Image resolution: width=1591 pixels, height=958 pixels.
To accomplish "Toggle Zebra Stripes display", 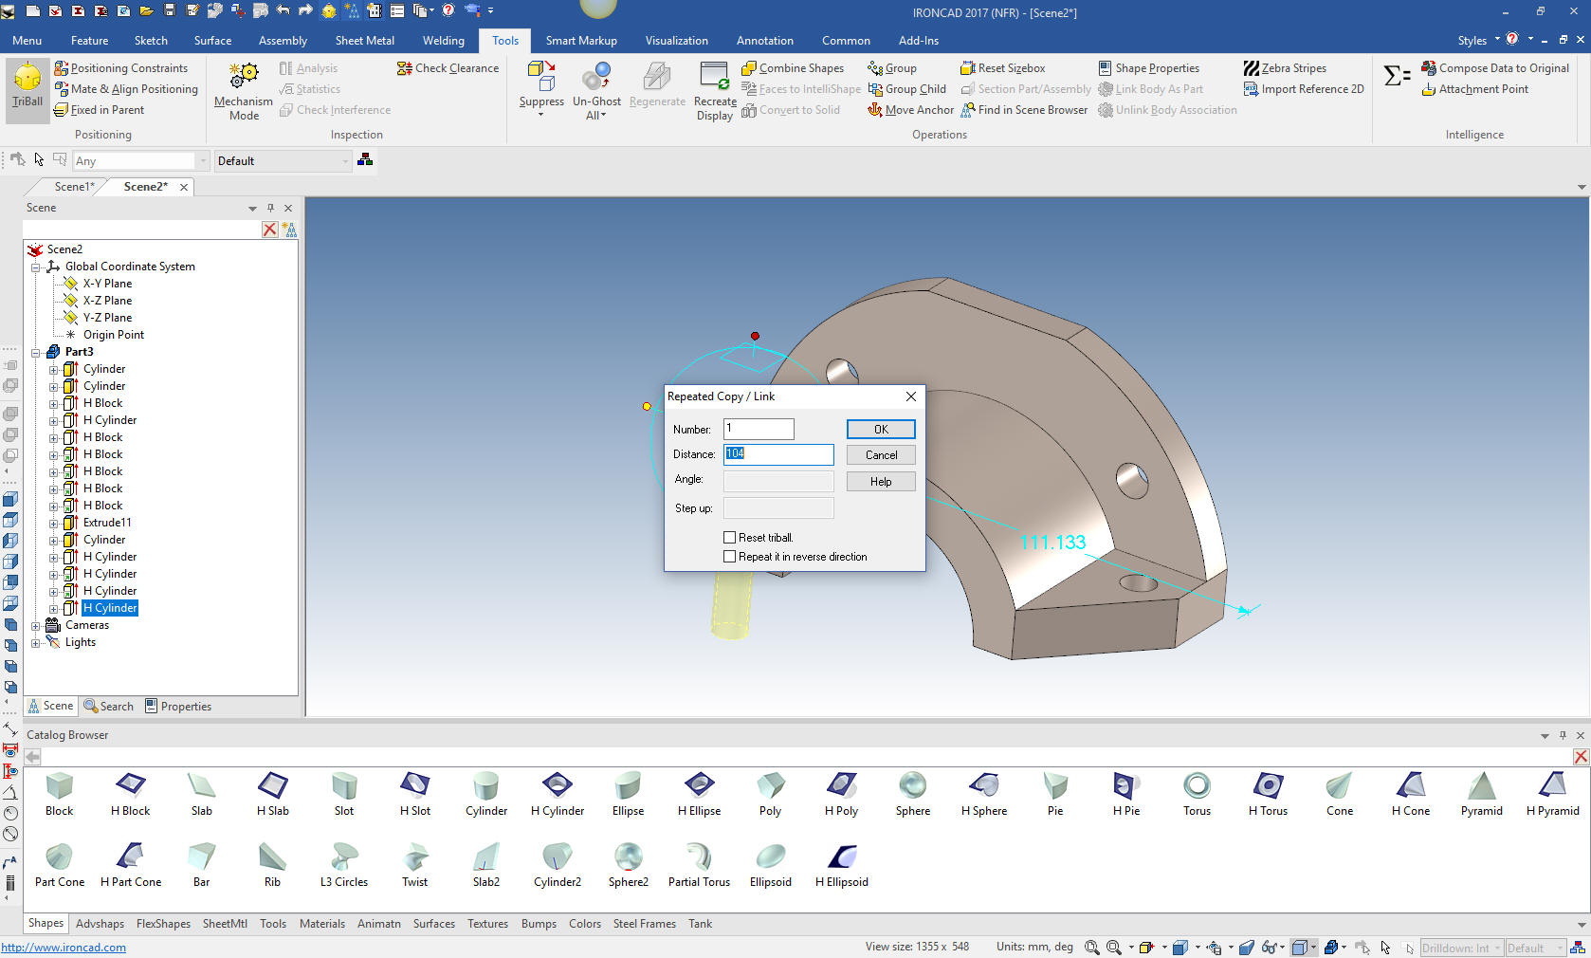I will [1285, 68].
